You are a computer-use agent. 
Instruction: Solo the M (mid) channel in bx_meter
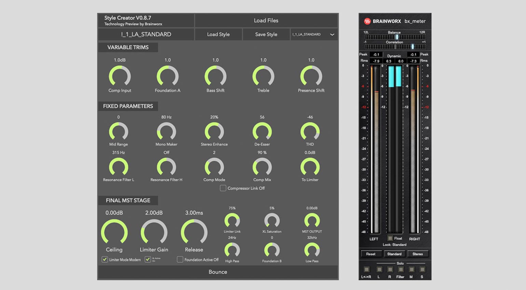(x=412, y=269)
